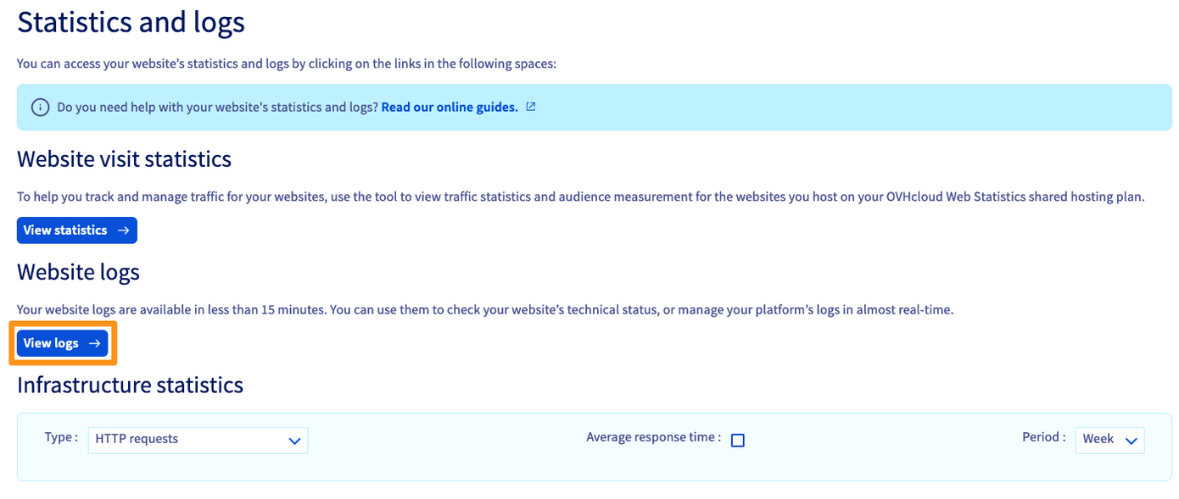Open the Type dropdown showing HTTP requests
The height and width of the screenshot is (499, 1179).
point(198,440)
